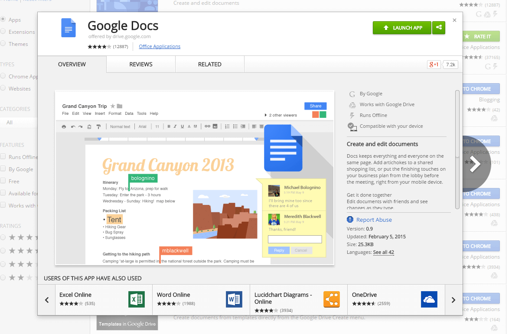Image resolution: width=512 pixels, height=334 pixels.
Task: Tick the Works with checkbox in Features
Action: tap(3, 205)
